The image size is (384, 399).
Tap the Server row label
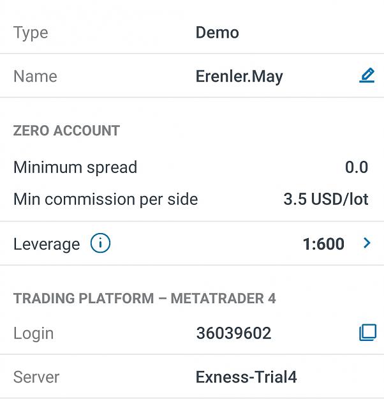coord(36,377)
